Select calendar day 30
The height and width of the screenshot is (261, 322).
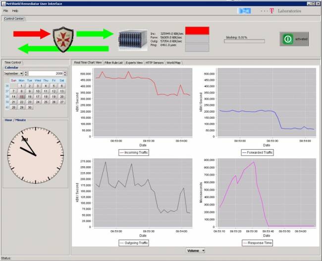tap(30, 107)
